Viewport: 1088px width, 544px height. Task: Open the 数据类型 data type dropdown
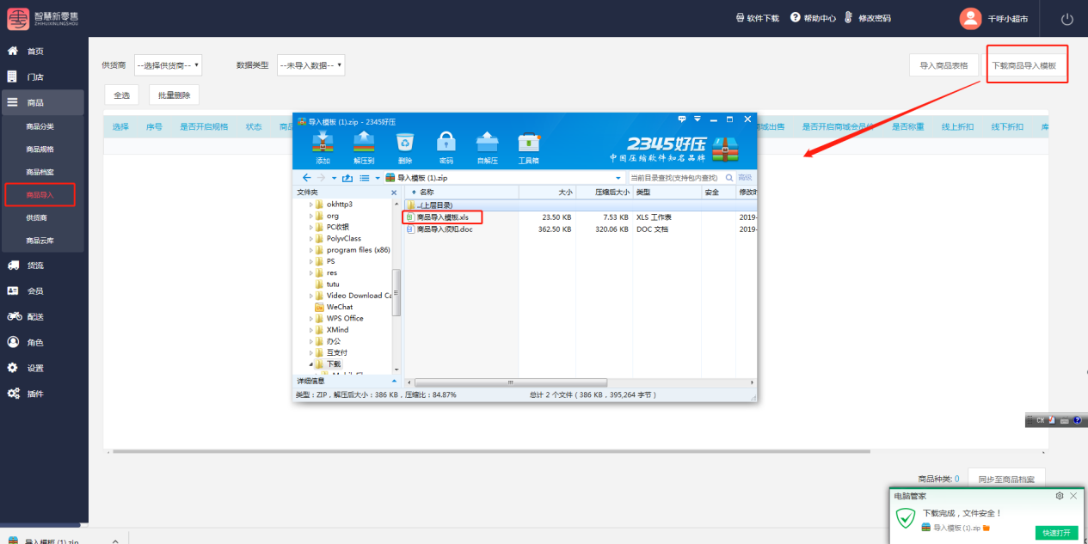310,65
